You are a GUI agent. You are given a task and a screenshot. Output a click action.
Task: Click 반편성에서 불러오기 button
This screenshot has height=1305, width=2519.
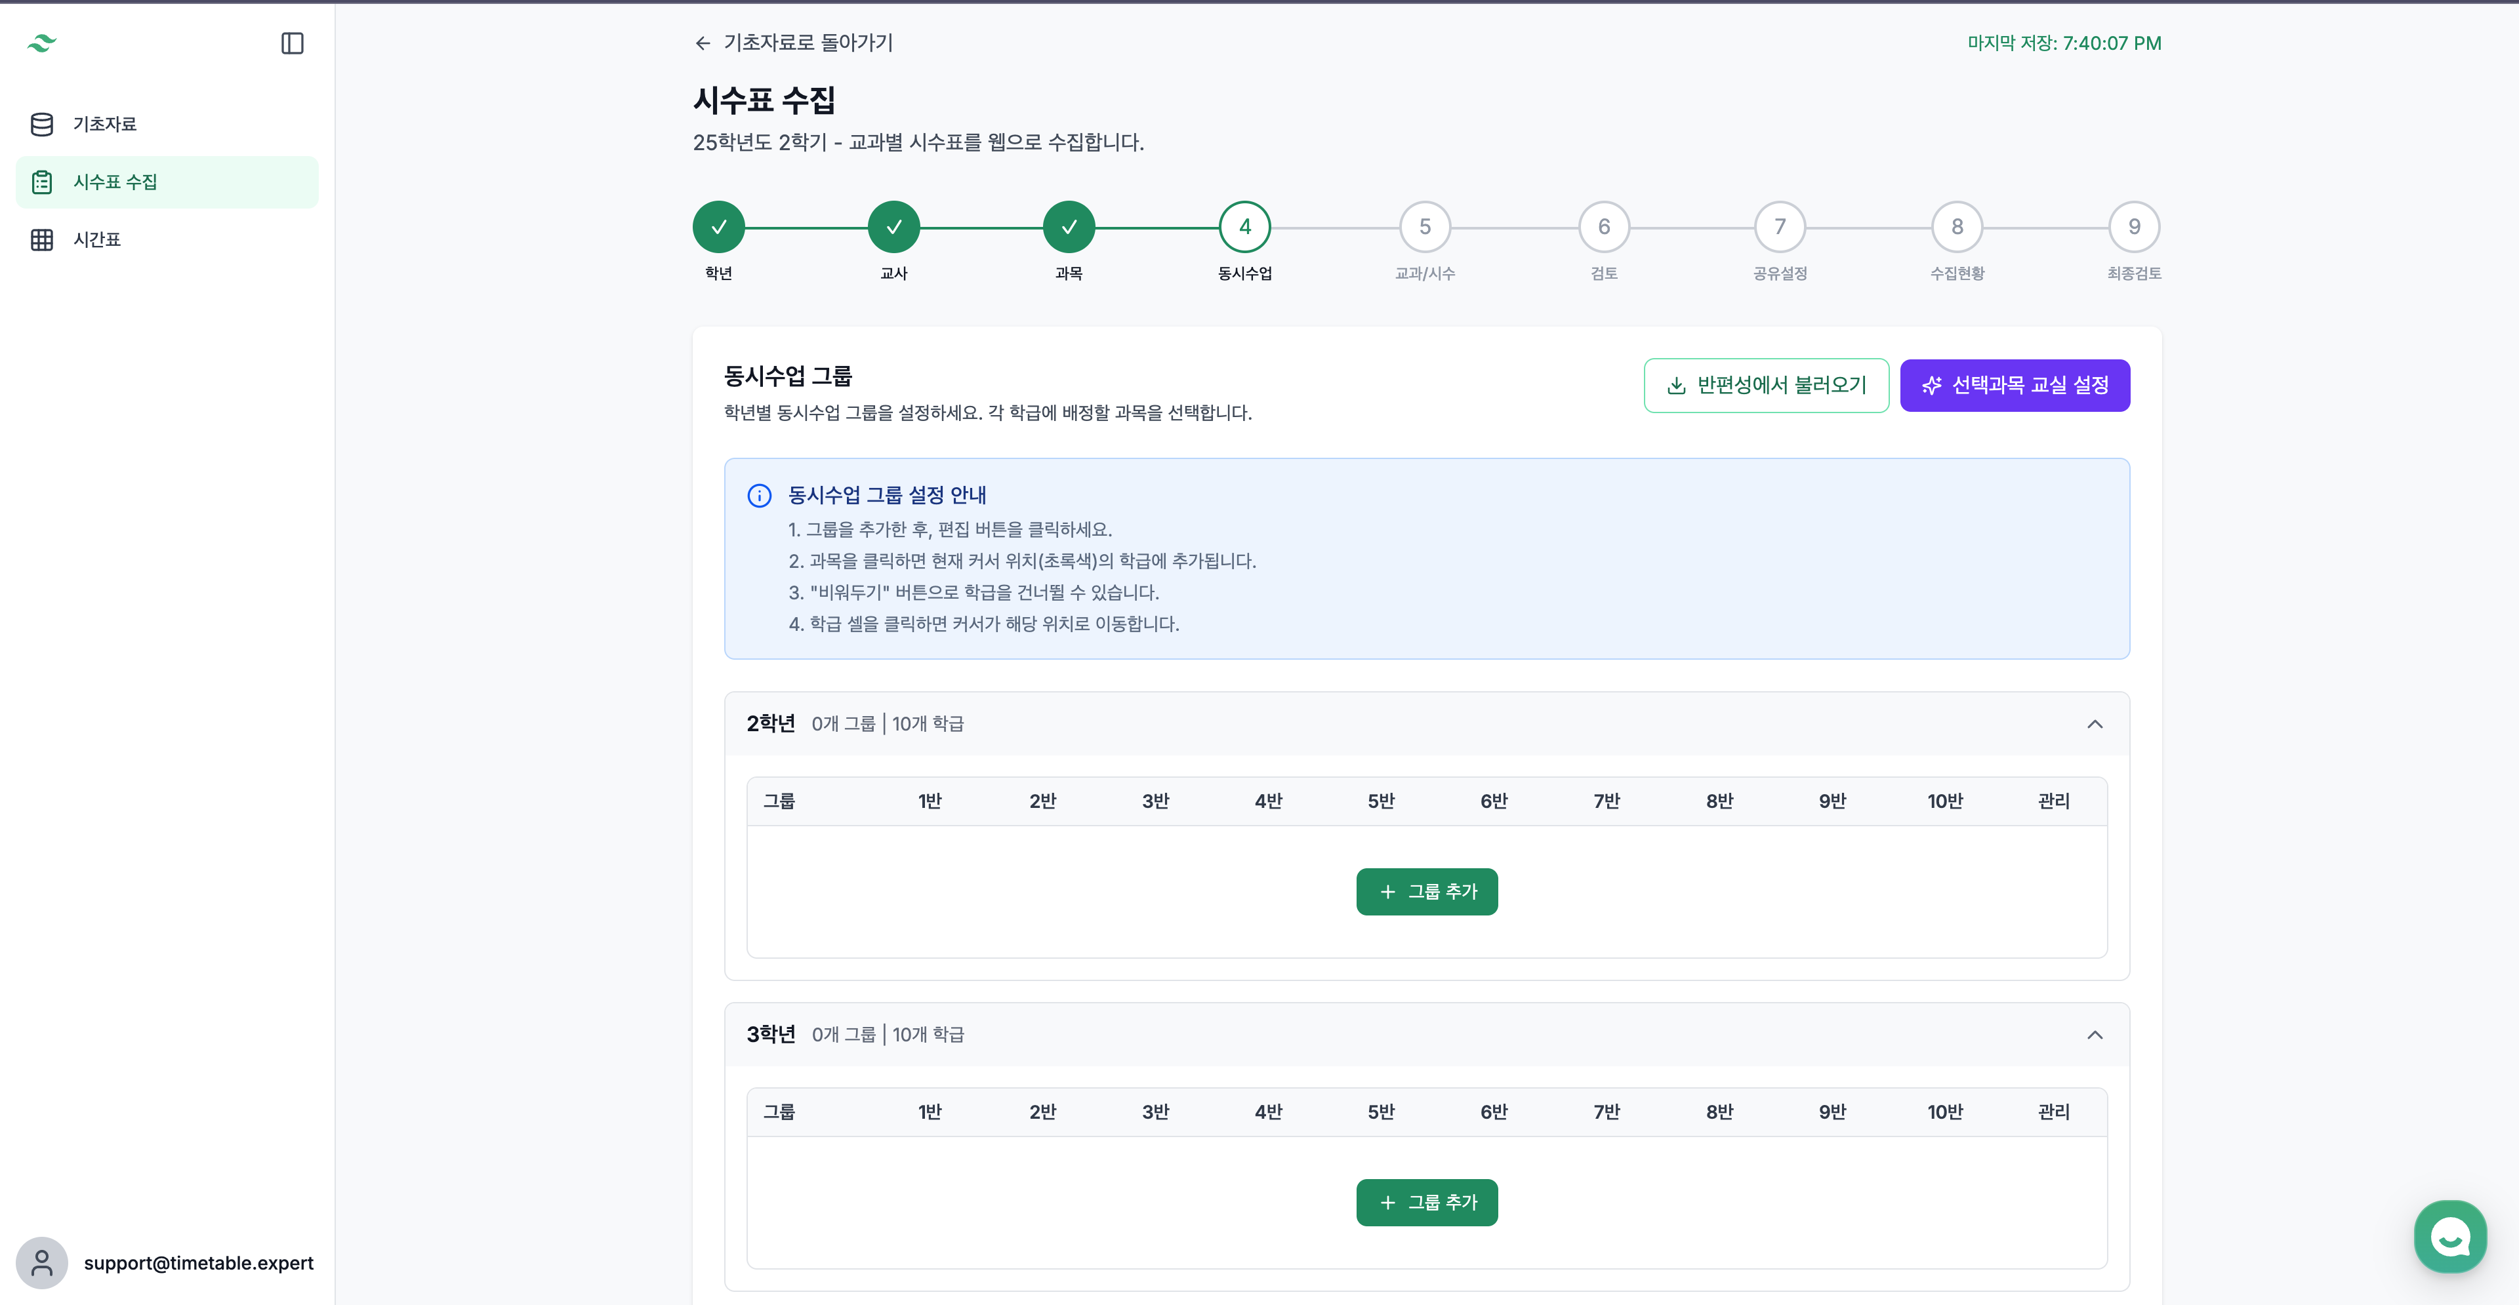(1766, 385)
